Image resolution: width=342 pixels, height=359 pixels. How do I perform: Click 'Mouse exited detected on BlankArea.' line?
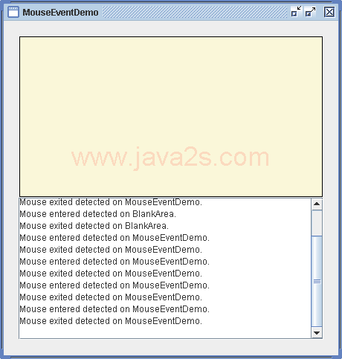pos(94,226)
